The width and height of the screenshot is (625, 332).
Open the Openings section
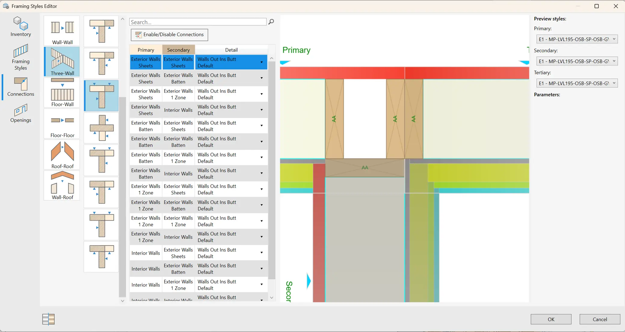pos(20,113)
